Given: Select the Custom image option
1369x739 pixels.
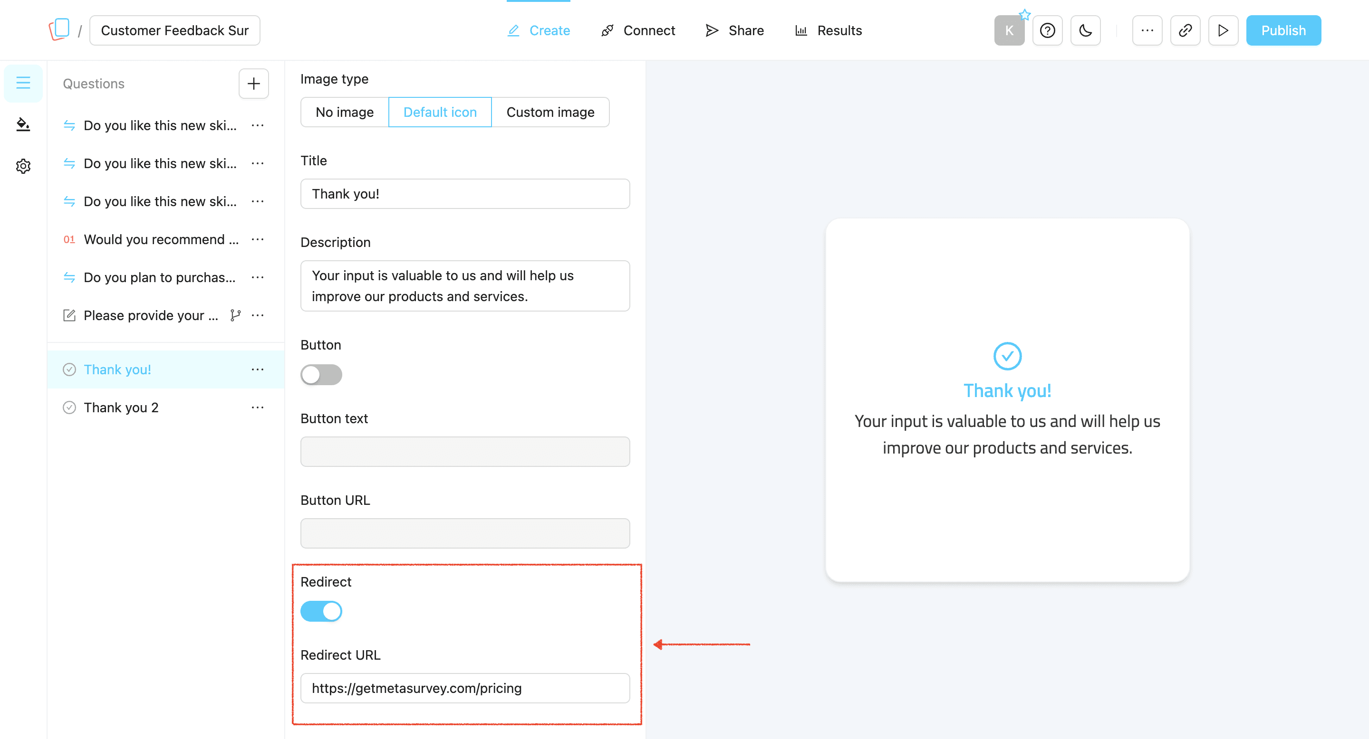Looking at the screenshot, I should (550, 112).
